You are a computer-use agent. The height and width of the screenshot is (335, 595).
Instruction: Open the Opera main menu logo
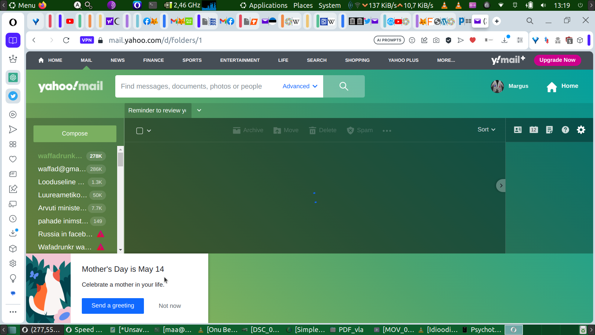13,22
